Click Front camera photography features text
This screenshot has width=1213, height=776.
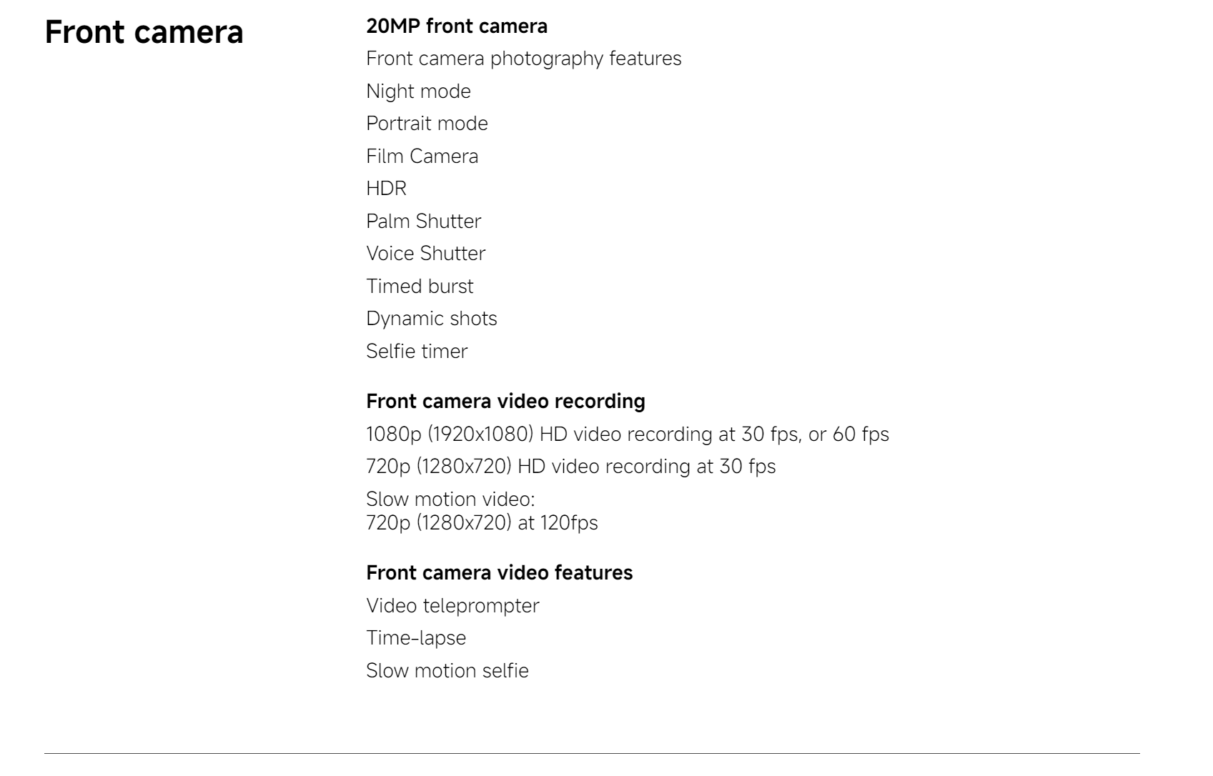click(524, 59)
